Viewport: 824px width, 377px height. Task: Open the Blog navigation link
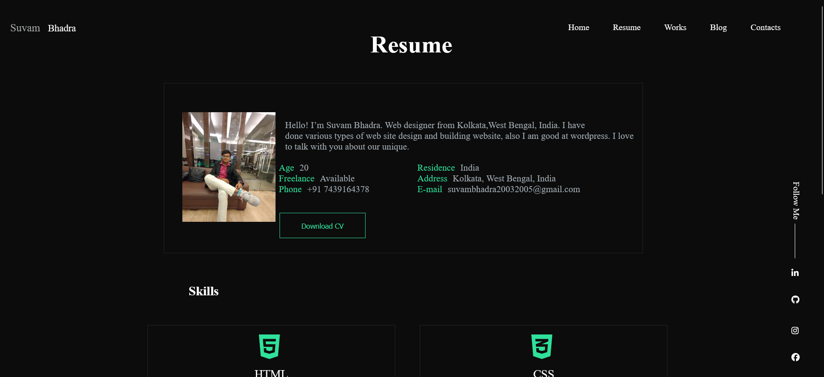(x=718, y=28)
